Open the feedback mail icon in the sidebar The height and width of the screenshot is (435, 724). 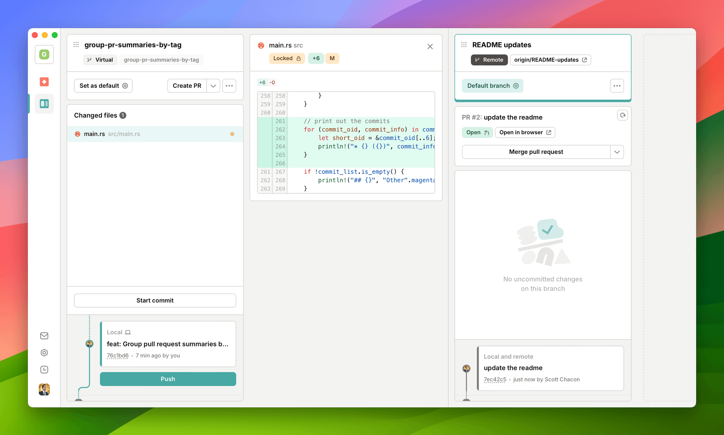tap(44, 335)
